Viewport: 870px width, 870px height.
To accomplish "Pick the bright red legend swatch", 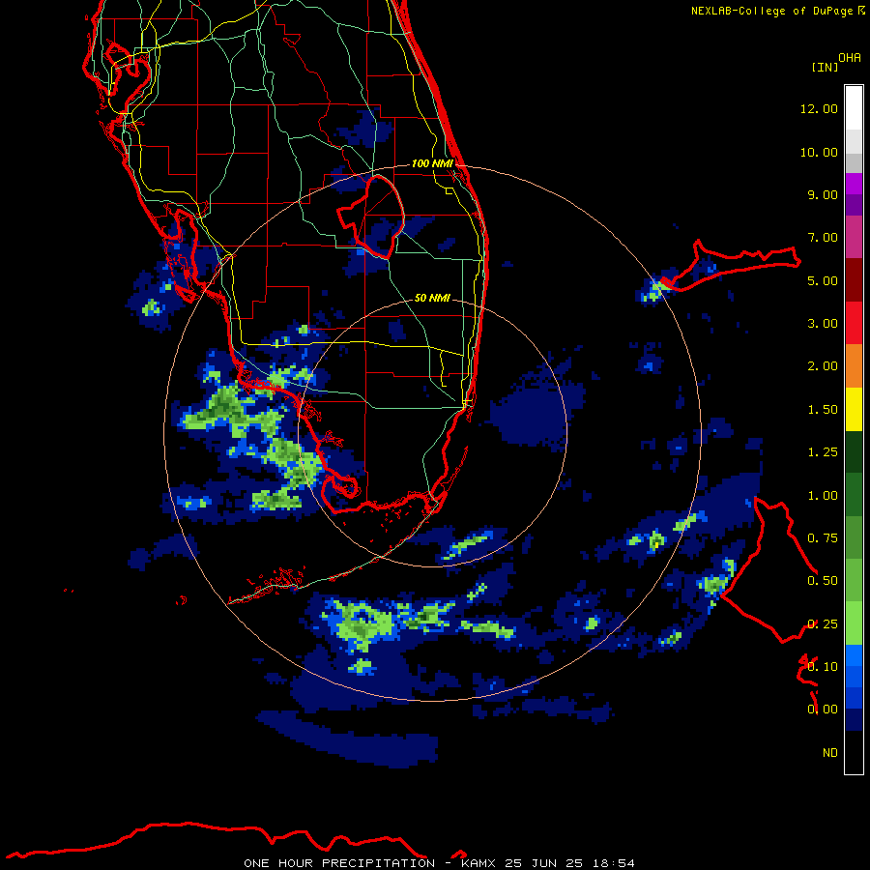I will point(854,323).
